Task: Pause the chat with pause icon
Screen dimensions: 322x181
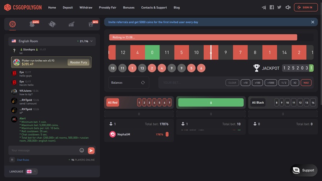Action: pyautogui.click(x=12, y=160)
